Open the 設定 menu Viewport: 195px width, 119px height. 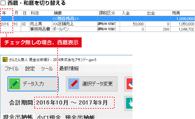click(x=30, y=69)
